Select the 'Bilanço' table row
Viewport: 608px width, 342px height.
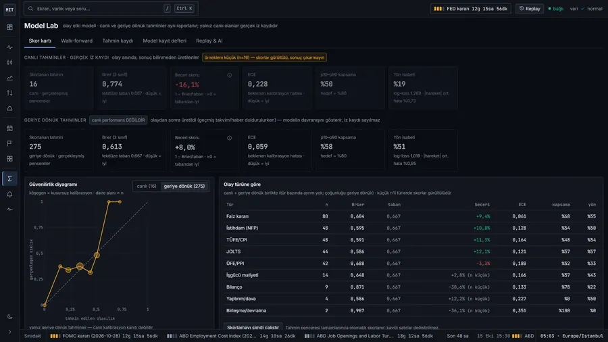pyautogui.click(x=411, y=287)
